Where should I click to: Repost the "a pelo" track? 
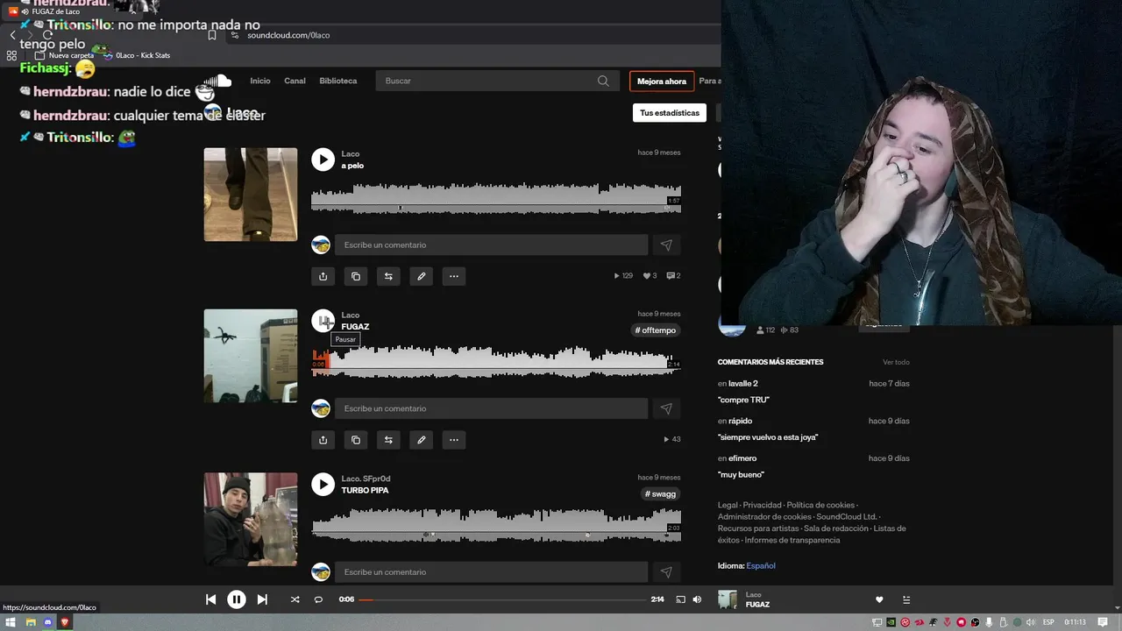388,276
